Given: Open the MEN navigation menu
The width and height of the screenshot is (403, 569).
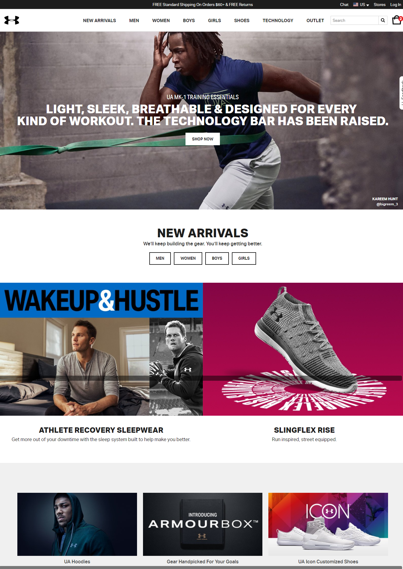Looking at the screenshot, I should pyautogui.click(x=134, y=20).
